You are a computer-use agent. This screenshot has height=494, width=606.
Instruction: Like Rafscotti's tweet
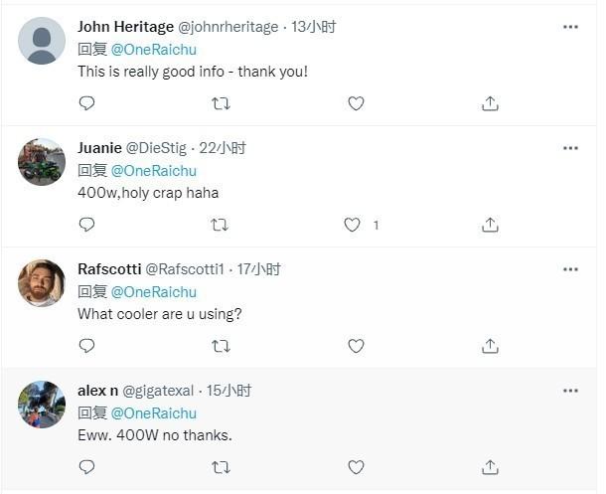click(356, 346)
